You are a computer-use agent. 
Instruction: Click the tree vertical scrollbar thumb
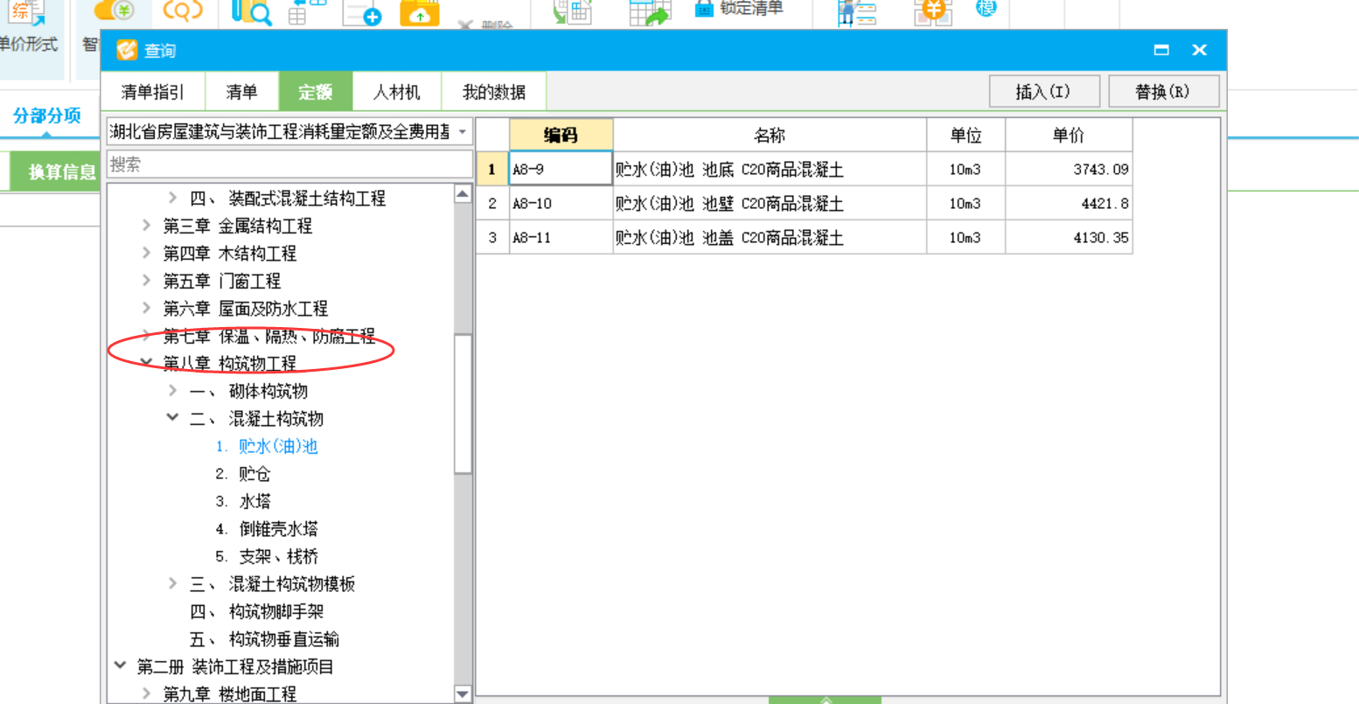(x=463, y=404)
